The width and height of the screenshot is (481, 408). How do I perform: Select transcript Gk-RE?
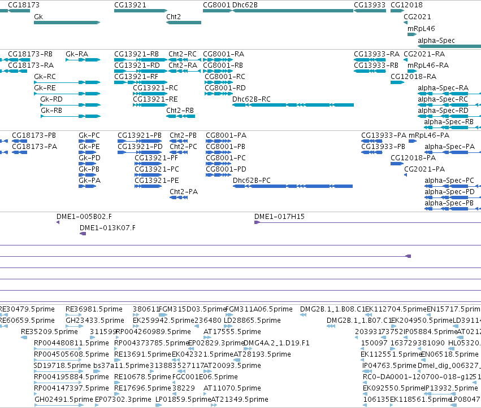pos(67,94)
